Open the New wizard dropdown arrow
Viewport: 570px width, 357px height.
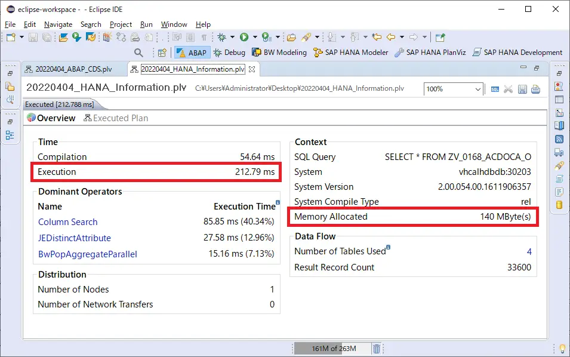coord(21,37)
